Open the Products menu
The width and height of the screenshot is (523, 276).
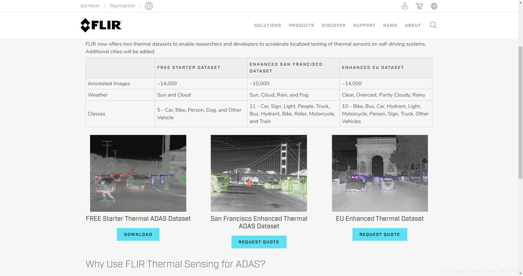click(x=301, y=26)
